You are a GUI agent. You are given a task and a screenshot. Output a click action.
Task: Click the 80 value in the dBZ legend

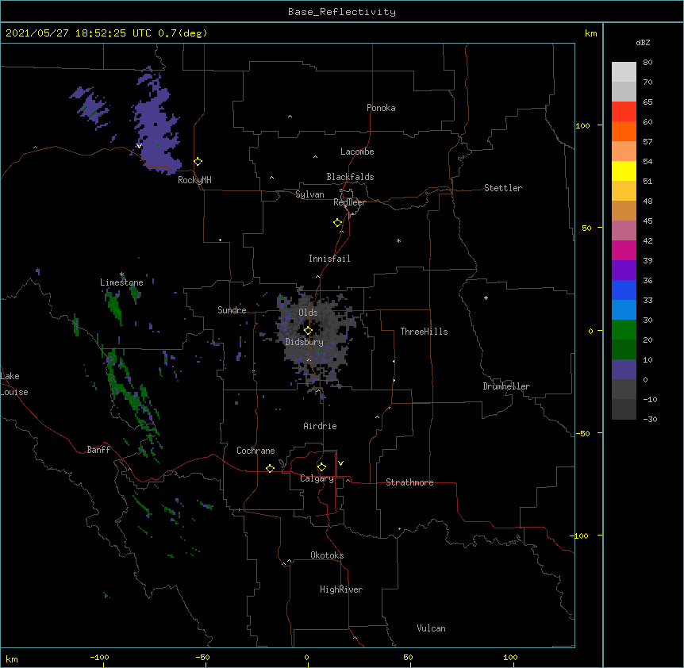click(x=647, y=62)
